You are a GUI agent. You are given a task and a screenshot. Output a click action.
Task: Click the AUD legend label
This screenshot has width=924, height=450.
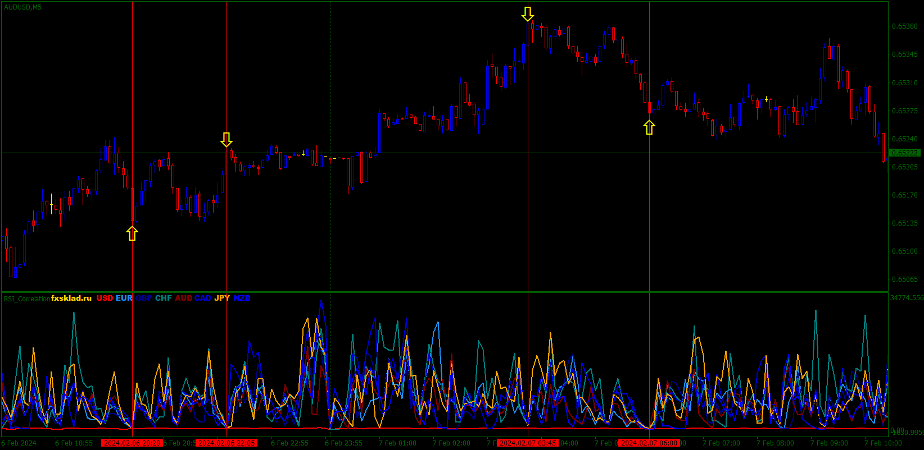183,298
